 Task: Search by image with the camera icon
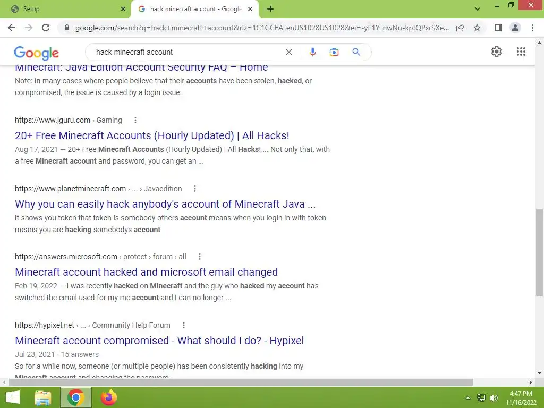click(334, 52)
